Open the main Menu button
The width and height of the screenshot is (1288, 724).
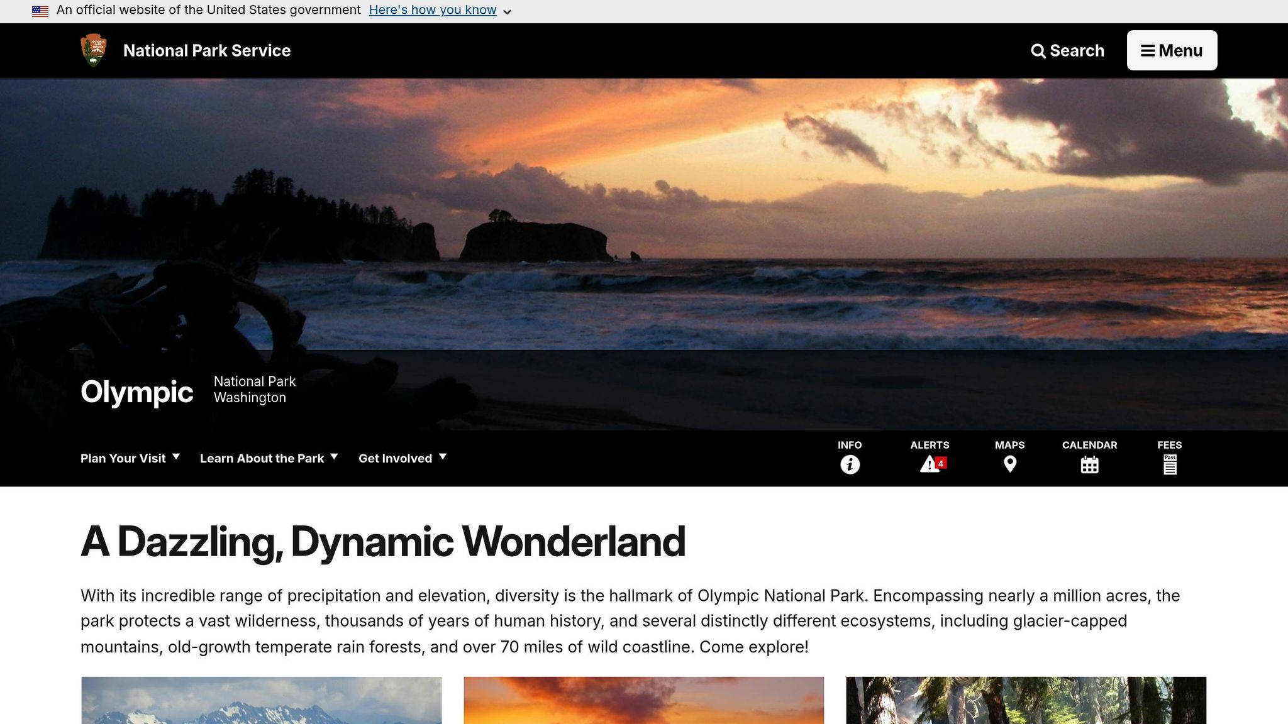tap(1172, 50)
